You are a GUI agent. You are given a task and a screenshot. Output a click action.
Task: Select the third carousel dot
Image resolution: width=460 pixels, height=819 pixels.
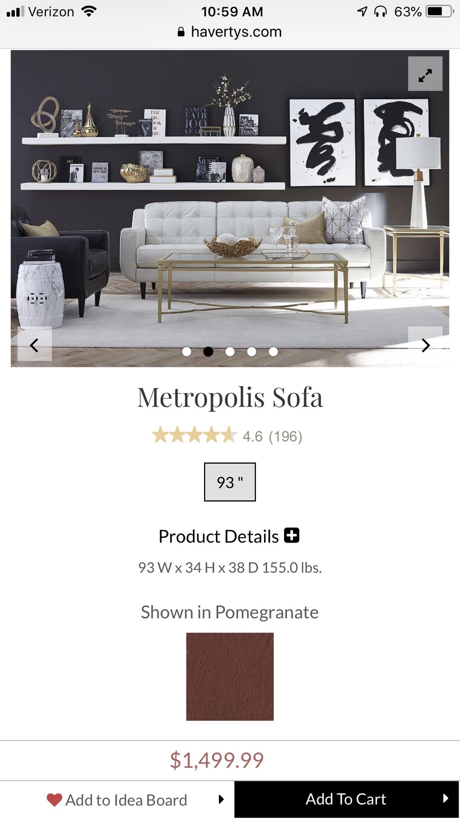(x=230, y=351)
